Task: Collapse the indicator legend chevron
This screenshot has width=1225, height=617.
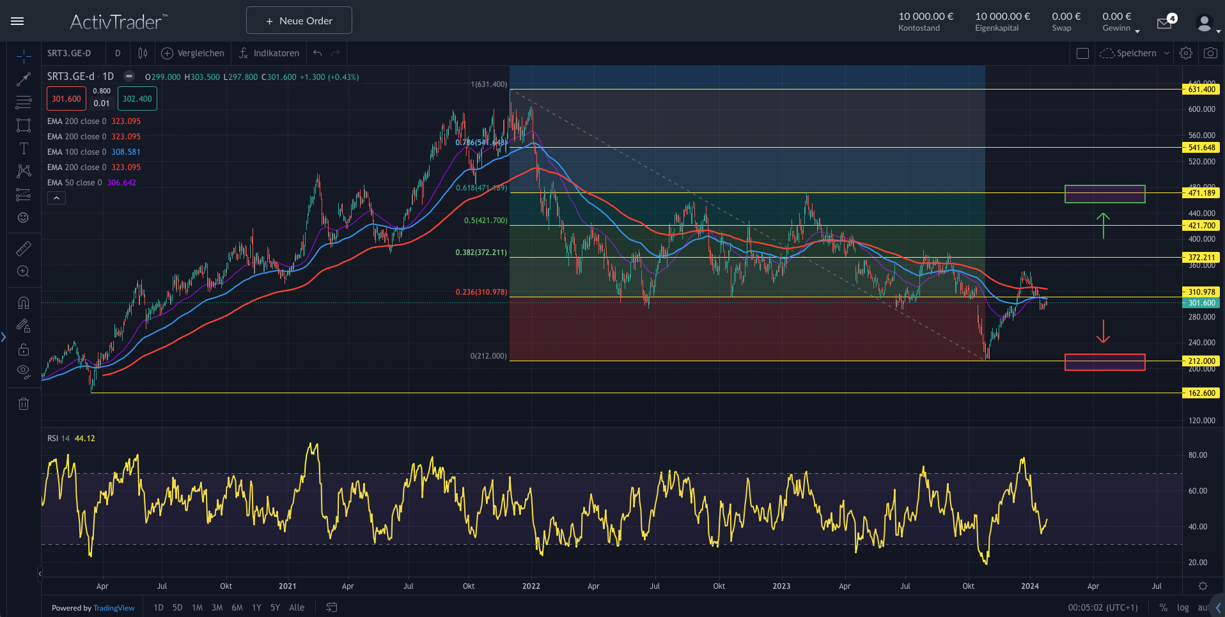Action: point(56,198)
